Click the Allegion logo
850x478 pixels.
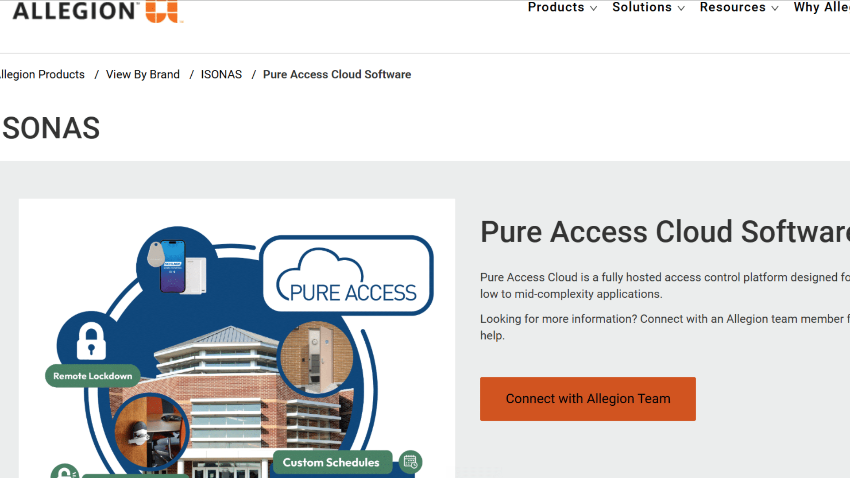97,11
